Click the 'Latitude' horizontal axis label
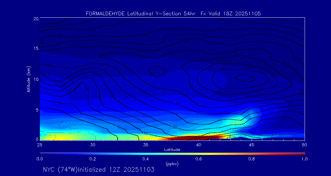 coord(172,150)
